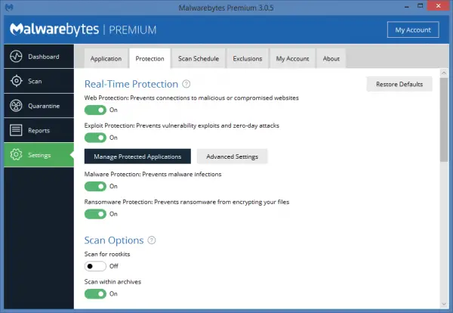
Task: Go to the About tab
Action: tap(331, 58)
